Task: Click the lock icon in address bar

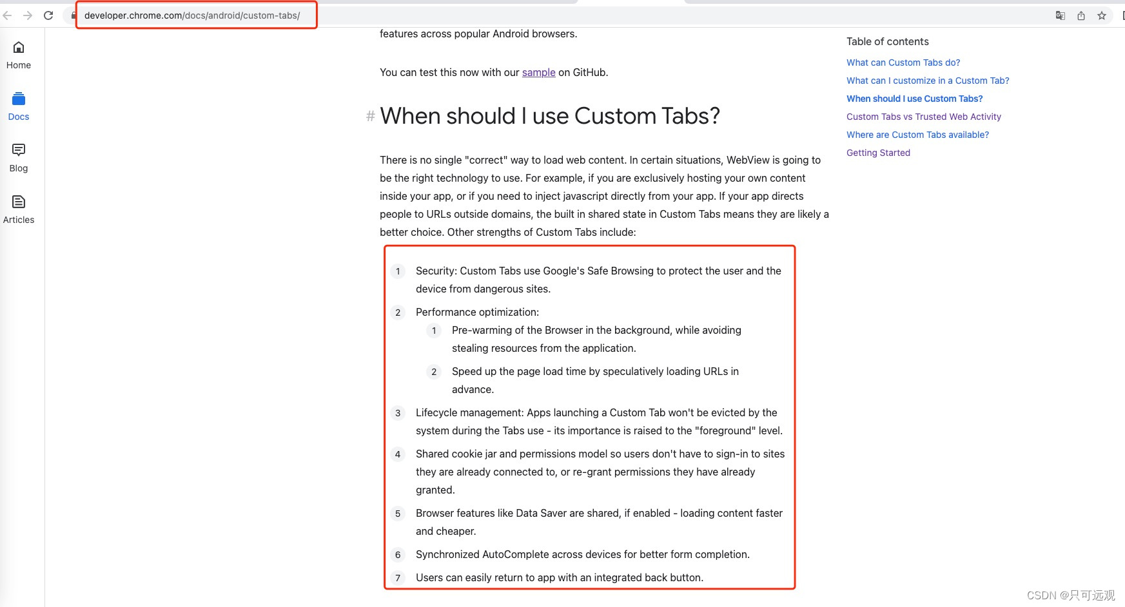Action: [x=73, y=15]
